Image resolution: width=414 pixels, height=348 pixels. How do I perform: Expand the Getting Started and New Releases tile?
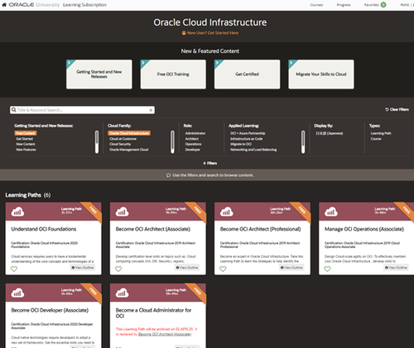pyautogui.click(x=99, y=74)
